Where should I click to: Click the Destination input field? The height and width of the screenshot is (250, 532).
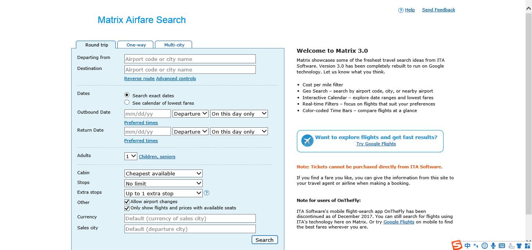[190, 70]
